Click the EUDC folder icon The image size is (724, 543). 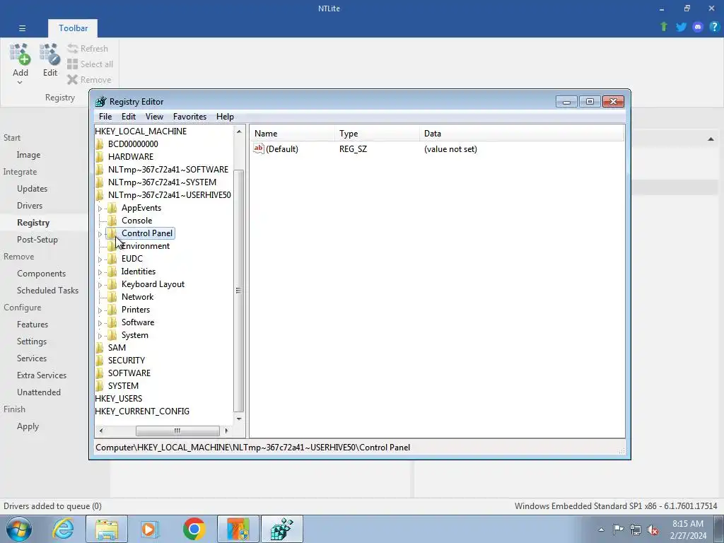[112, 259]
